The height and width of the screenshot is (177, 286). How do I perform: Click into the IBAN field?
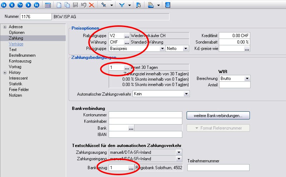(146, 135)
